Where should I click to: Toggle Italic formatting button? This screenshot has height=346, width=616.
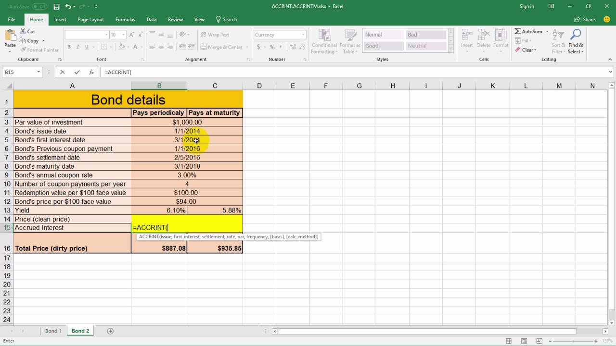coord(78,47)
